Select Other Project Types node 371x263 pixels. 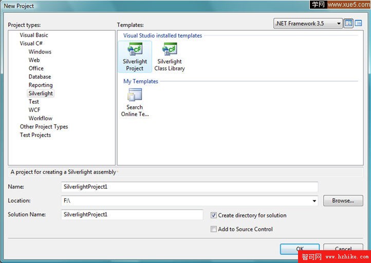[x=44, y=126]
